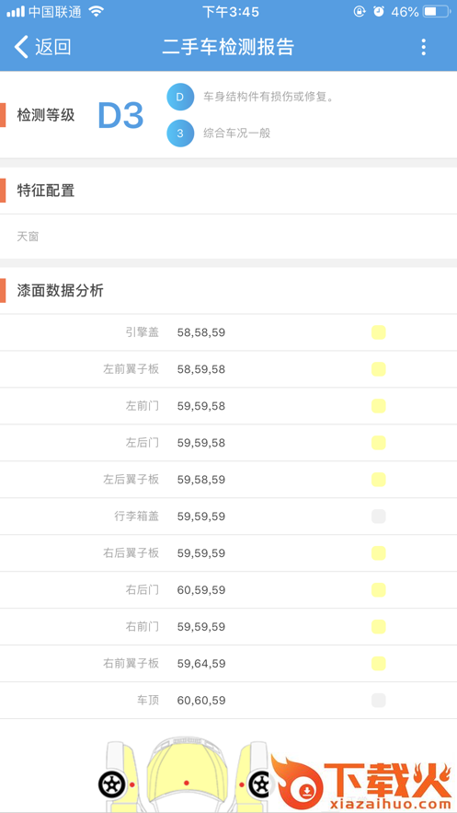The height and width of the screenshot is (813, 457).
Task: Select yellow swatch for 右前翼子板
Action: click(x=378, y=663)
